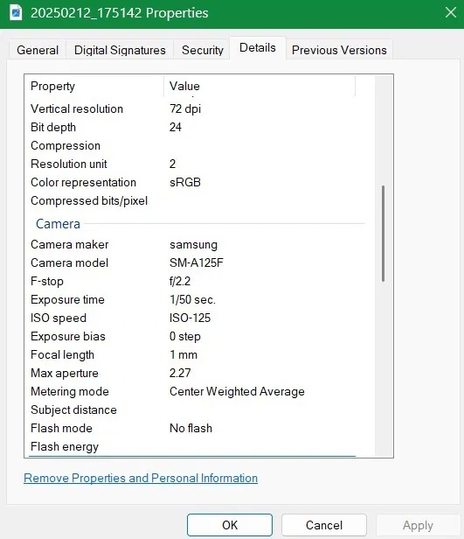Click the bit depth value 24
Viewport: 464px width, 539px height.
click(176, 127)
